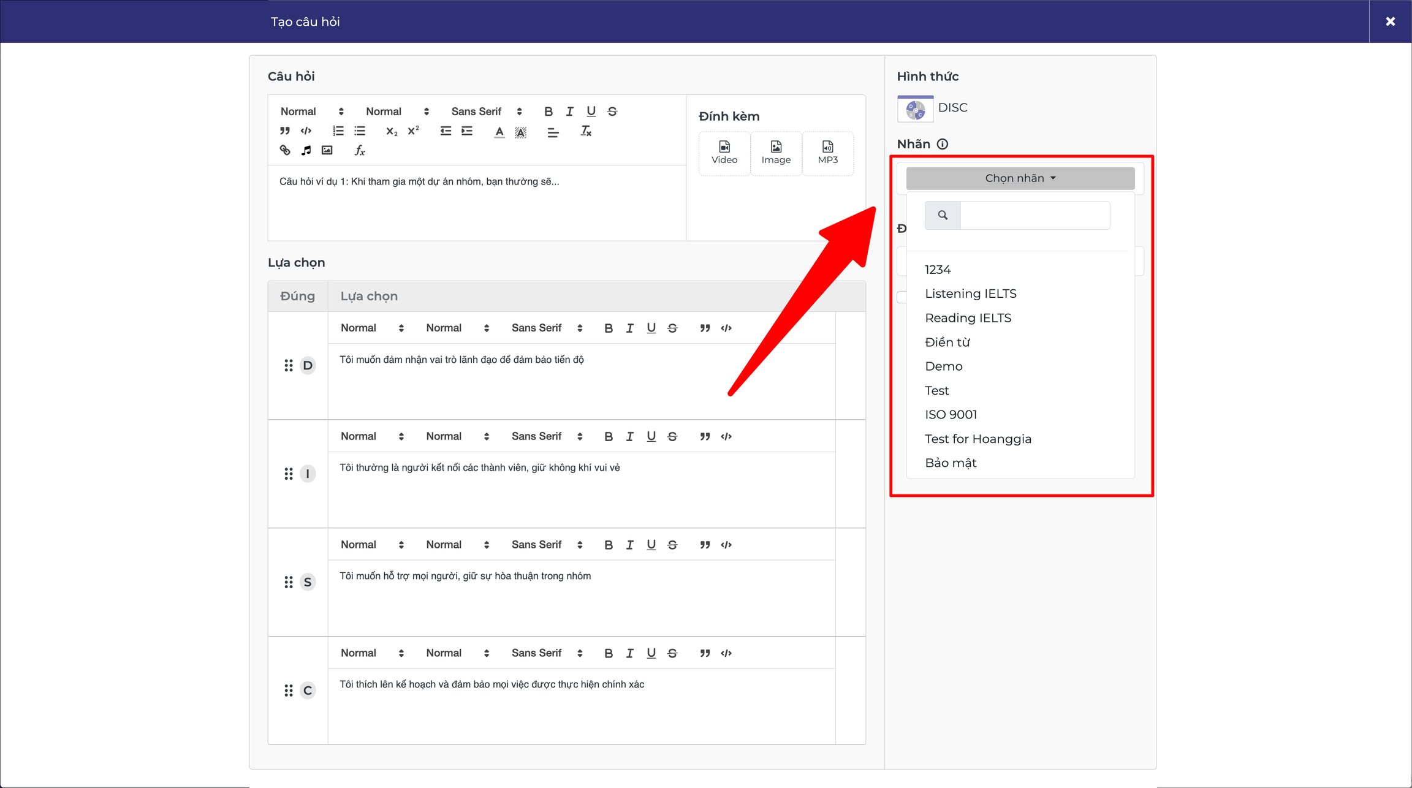
Task: Click the music note audio icon
Action: pyautogui.click(x=306, y=150)
